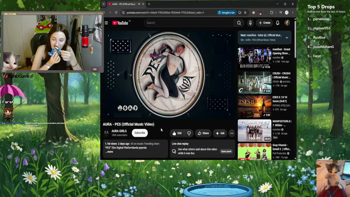Image resolution: width=350 pixels, height=197 pixels.
Task: Open the AURA GIRLS channel name link
Action: pos(119,131)
